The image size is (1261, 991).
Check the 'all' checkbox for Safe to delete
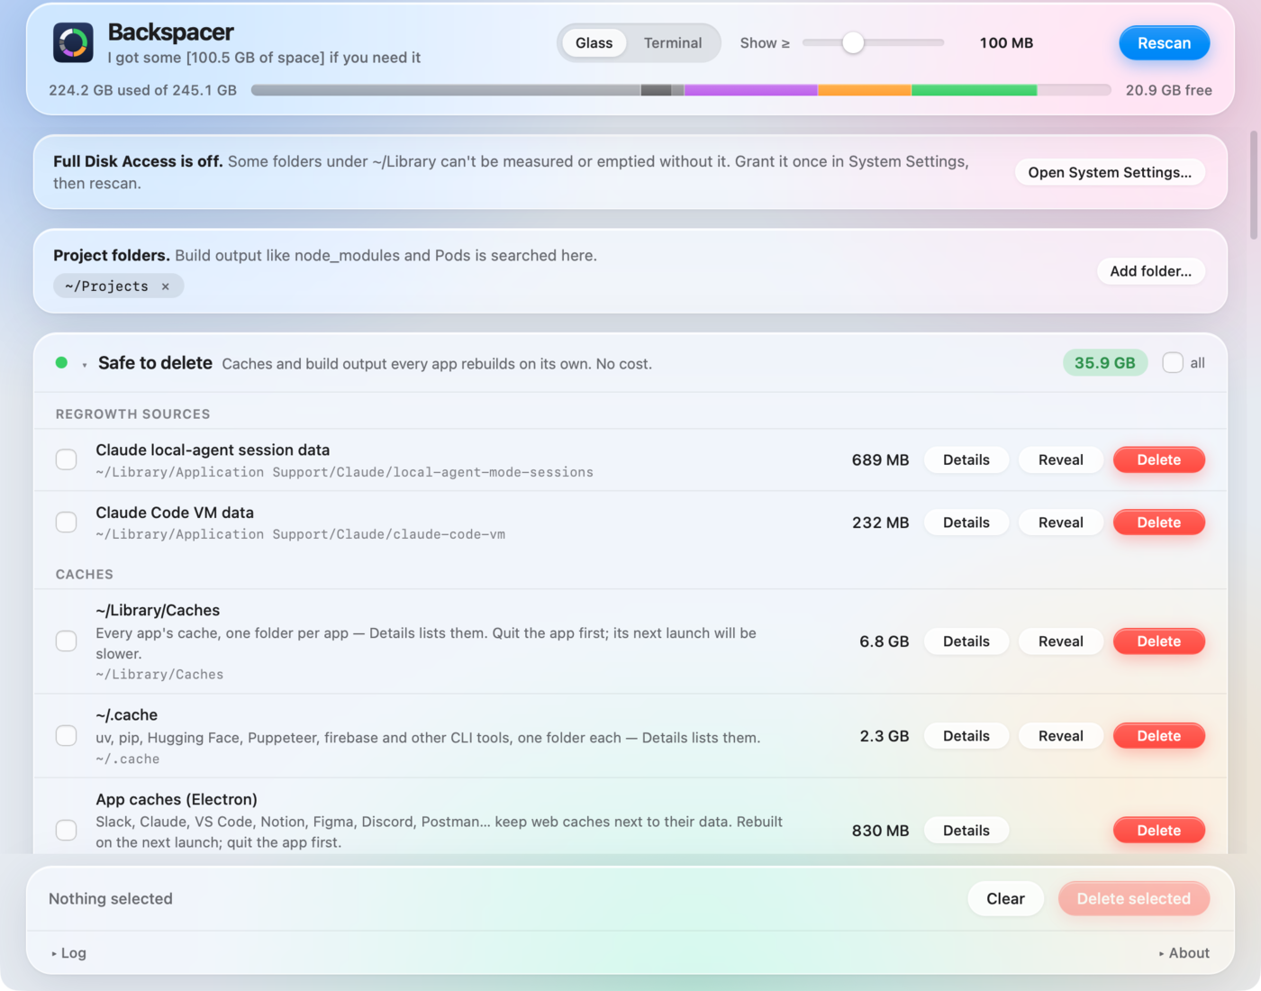[1173, 363]
